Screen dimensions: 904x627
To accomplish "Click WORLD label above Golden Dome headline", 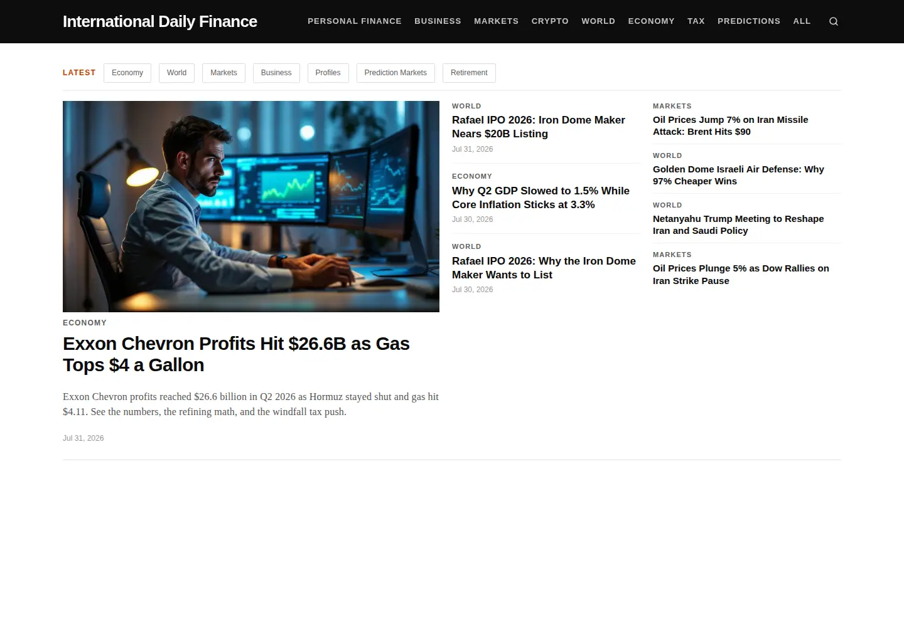I will tap(667, 155).
